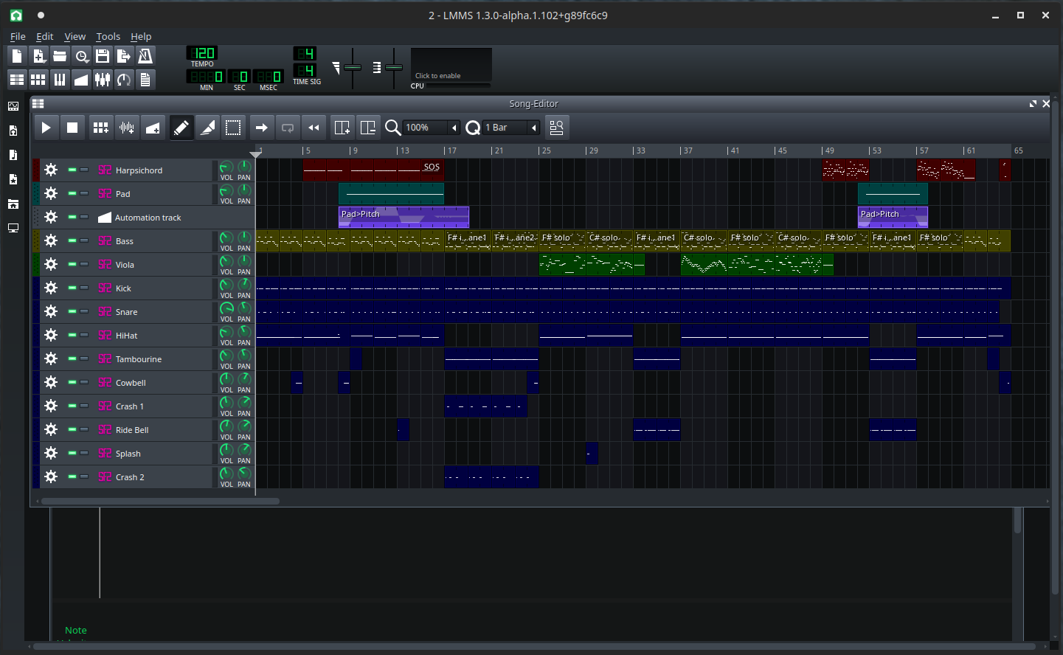Stop song playback
The height and width of the screenshot is (655, 1063).
[72, 128]
